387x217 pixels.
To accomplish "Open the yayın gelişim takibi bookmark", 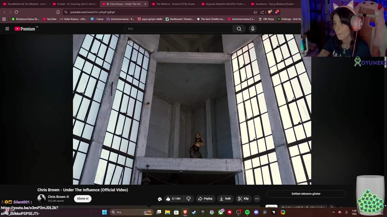I will 150,19.
